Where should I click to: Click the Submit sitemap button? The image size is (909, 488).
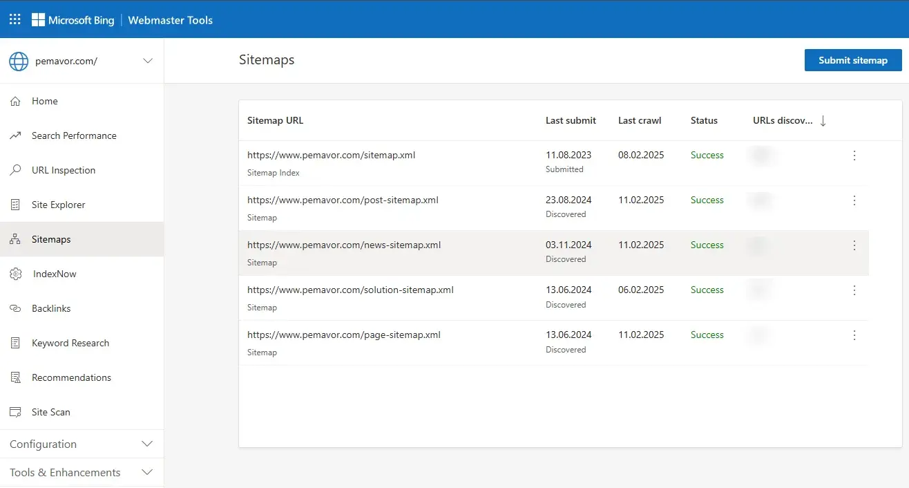pyautogui.click(x=853, y=60)
